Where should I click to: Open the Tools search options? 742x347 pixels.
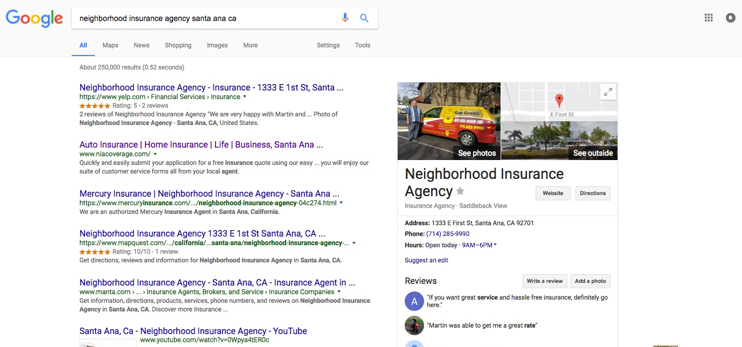click(x=363, y=45)
